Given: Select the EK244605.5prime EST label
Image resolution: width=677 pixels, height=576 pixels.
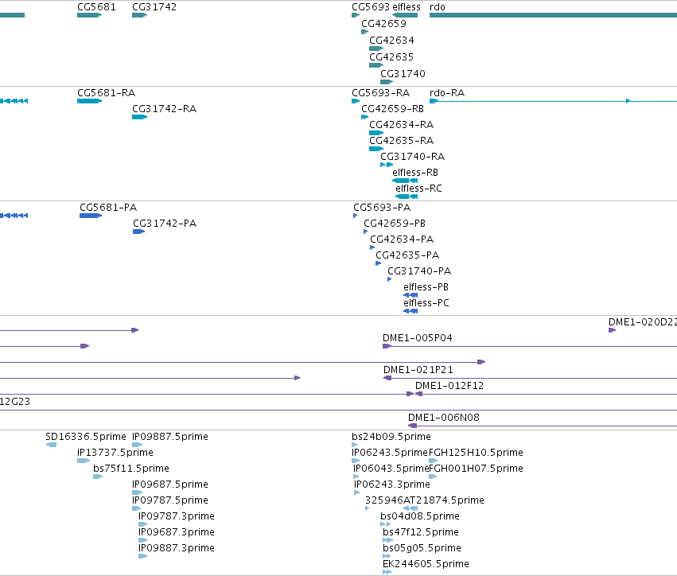Looking at the screenshot, I should [x=426, y=564].
